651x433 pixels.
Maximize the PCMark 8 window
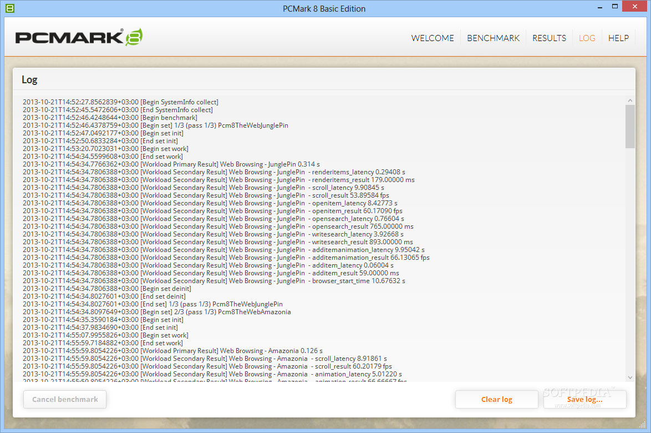(x=615, y=6)
